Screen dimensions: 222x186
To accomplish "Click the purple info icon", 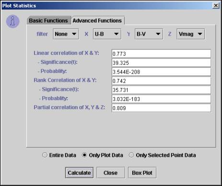I will click(13, 22).
